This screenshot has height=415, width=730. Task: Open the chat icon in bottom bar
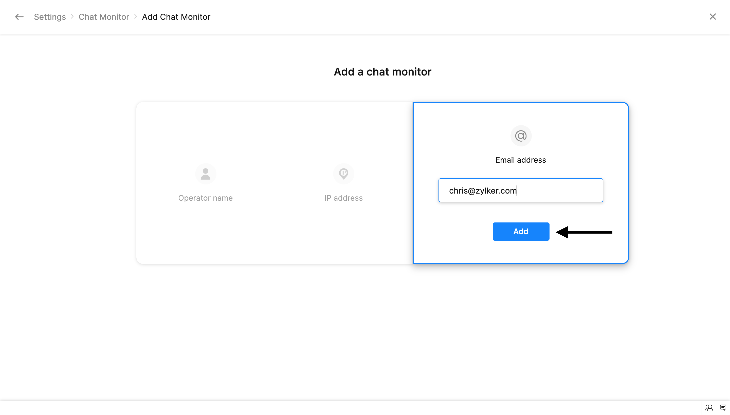coord(723,408)
